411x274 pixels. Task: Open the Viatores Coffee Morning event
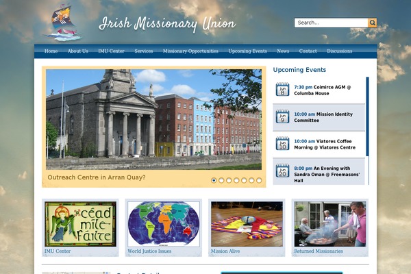[x=325, y=145]
